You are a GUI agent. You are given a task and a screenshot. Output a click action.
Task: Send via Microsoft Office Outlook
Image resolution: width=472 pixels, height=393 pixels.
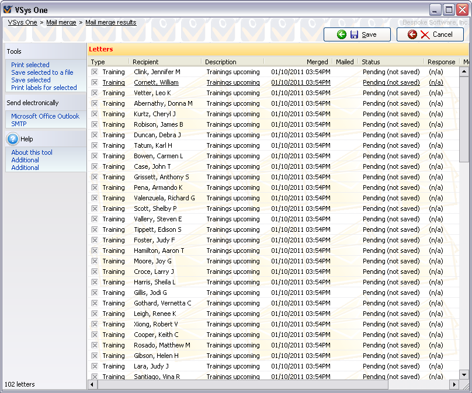coord(45,116)
